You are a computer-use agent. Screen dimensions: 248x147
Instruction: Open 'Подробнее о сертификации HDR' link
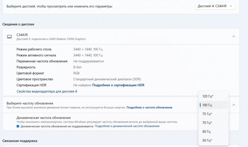[118, 85]
